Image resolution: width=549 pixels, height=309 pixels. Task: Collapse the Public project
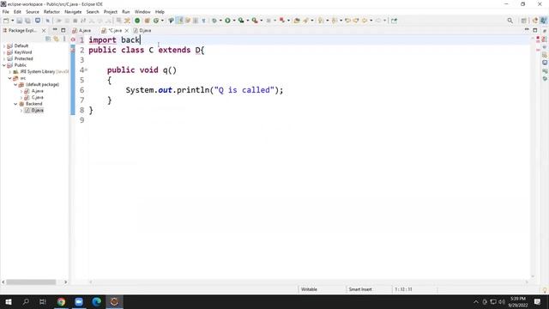4,65
